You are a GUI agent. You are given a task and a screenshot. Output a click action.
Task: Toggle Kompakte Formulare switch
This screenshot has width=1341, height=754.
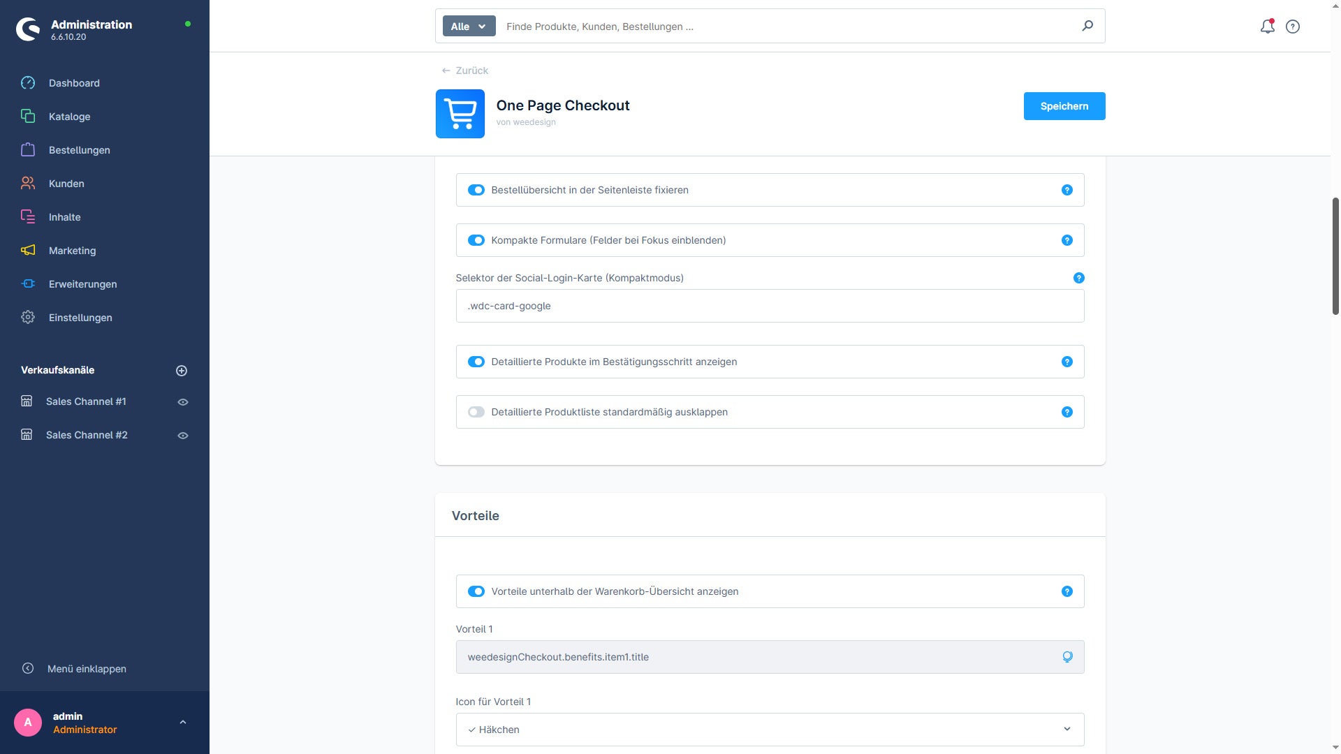(x=476, y=240)
